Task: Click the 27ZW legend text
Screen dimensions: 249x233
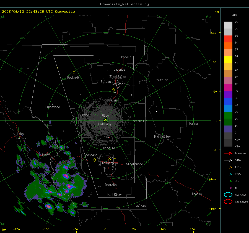Action: pos(238,174)
